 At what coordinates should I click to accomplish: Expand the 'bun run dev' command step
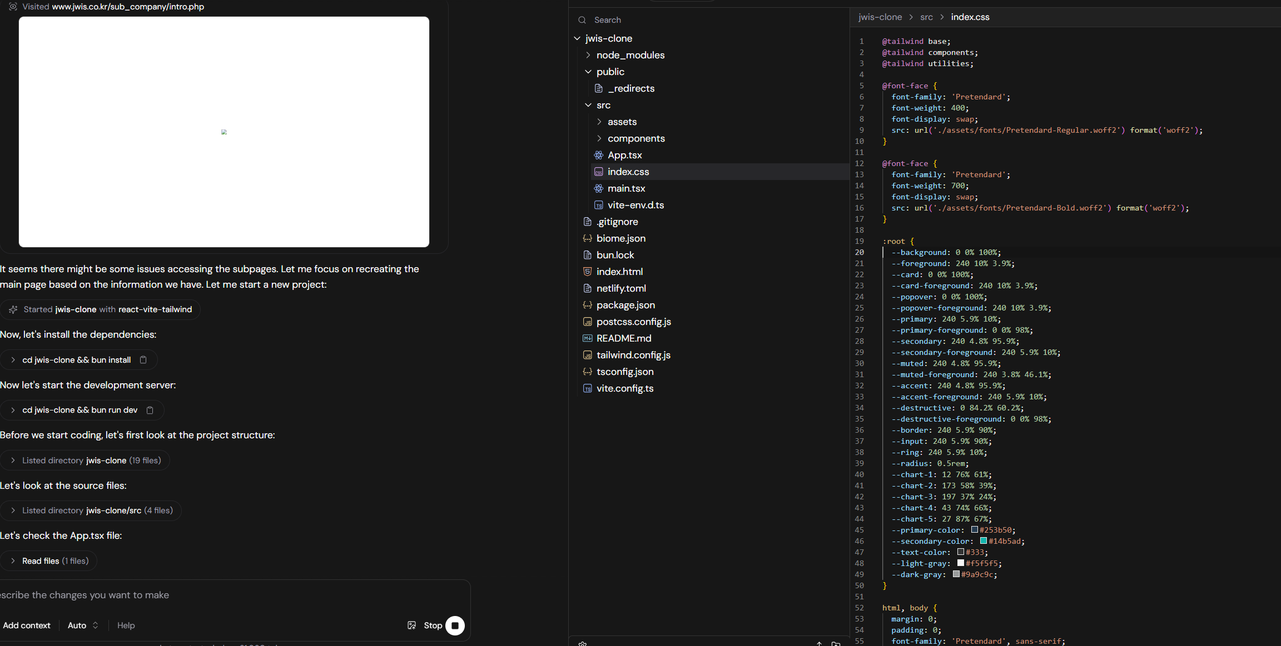tap(13, 410)
